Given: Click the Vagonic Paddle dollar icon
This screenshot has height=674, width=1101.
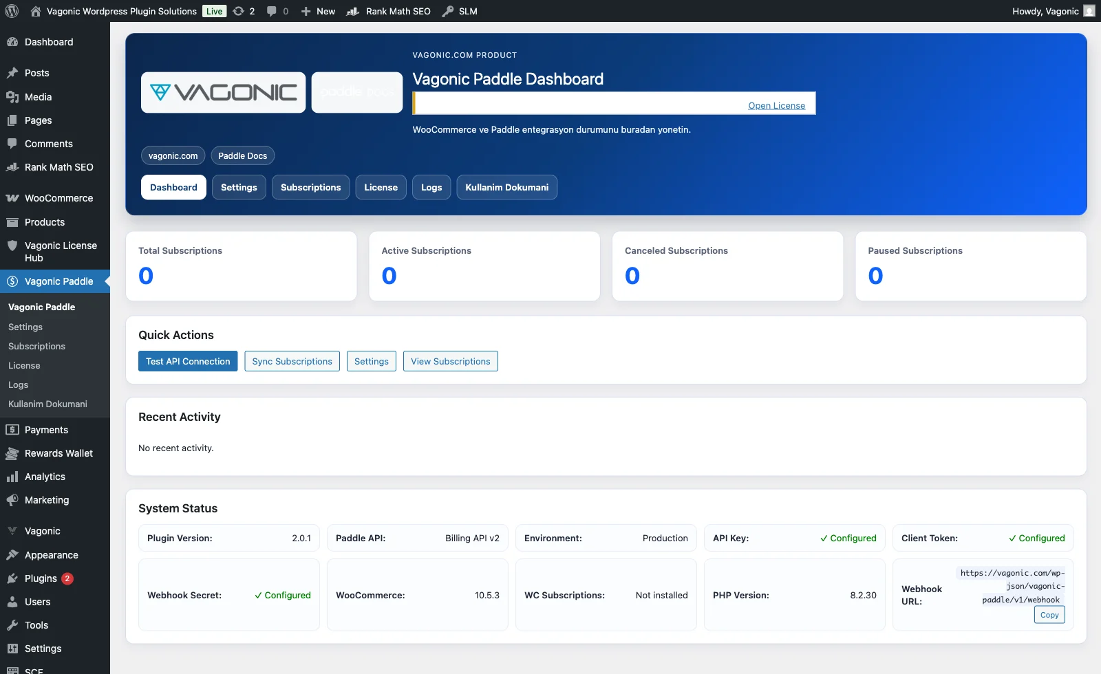Looking at the screenshot, I should (x=12, y=281).
